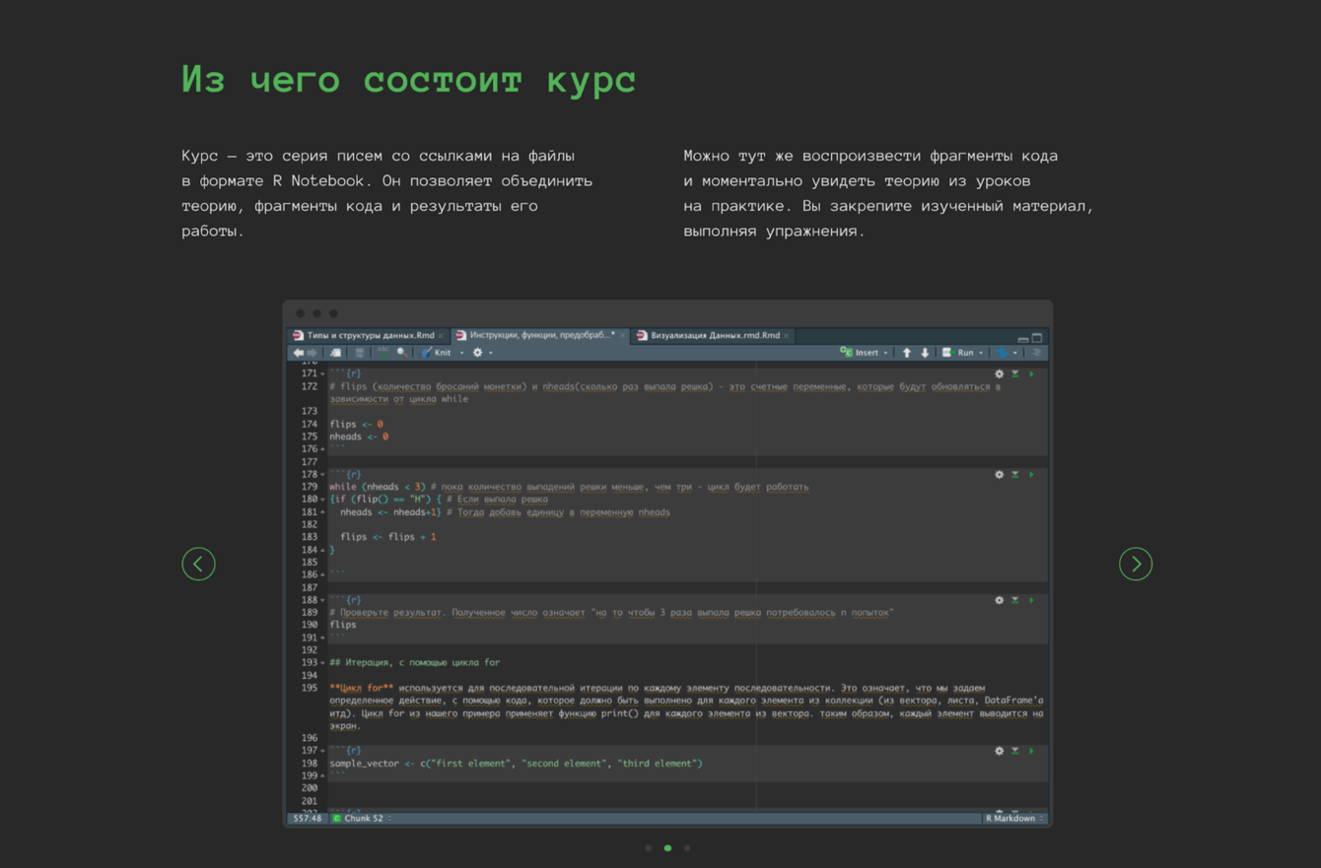Click the code line 'nheads <- 0'
The image size is (1321, 868).
359,436
